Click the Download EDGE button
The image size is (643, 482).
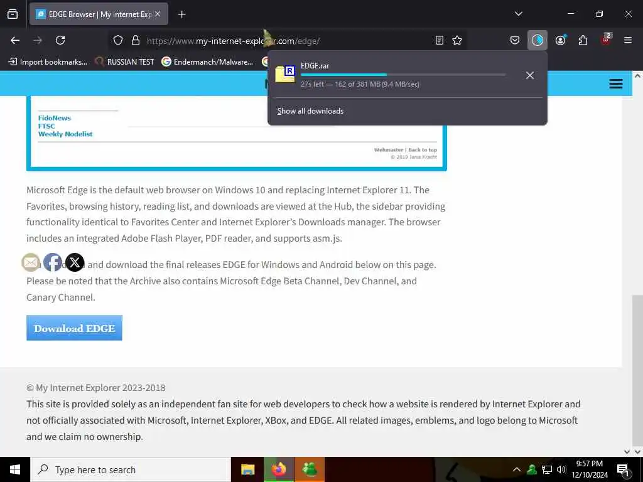coord(74,328)
